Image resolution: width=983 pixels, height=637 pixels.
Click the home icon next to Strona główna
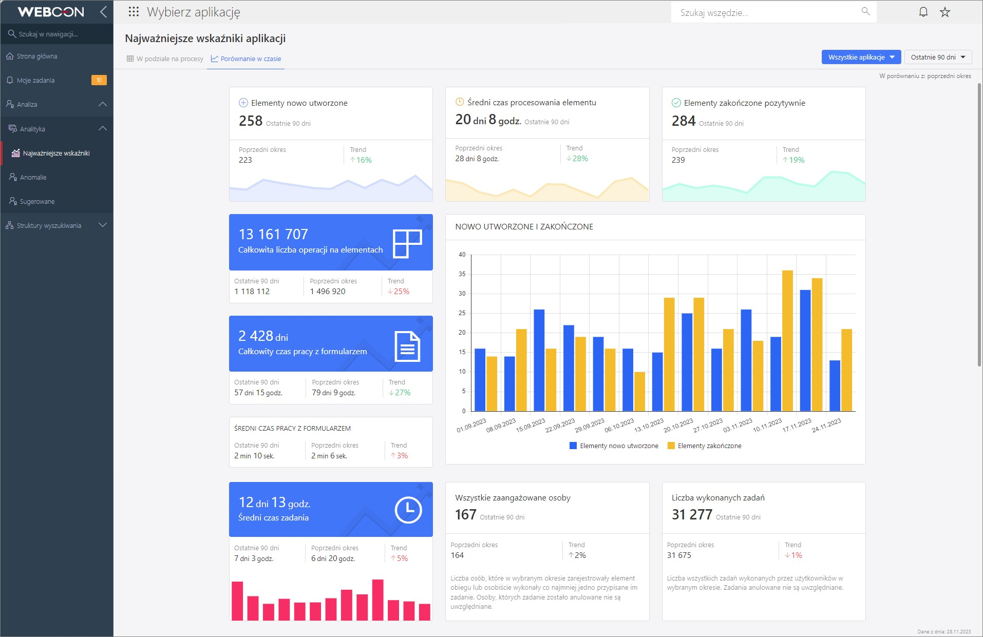click(x=10, y=56)
